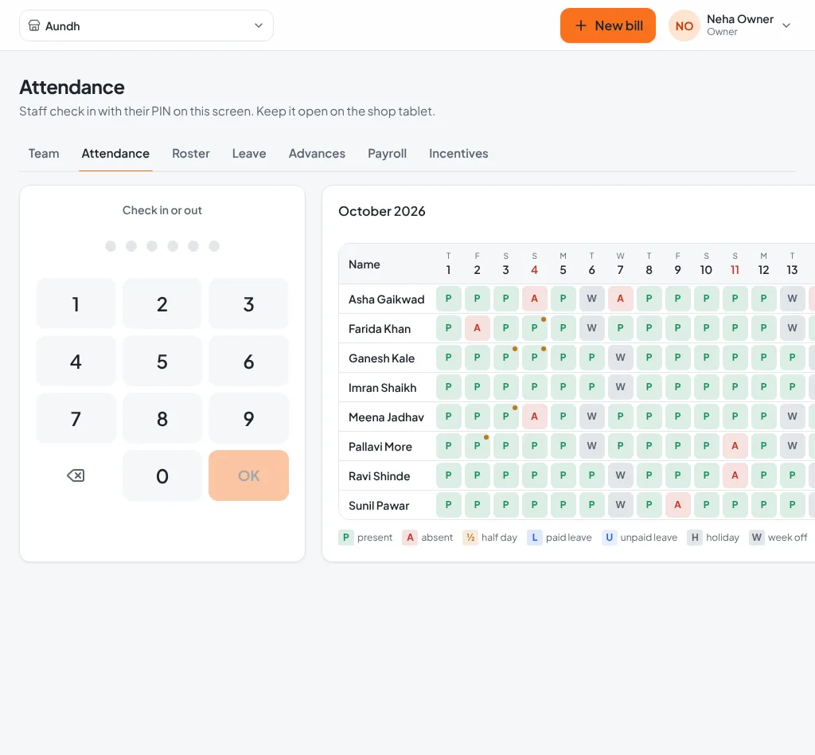Click Asha Gaikwad's week-off cell on day 6
The image size is (815, 755).
[591, 299]
